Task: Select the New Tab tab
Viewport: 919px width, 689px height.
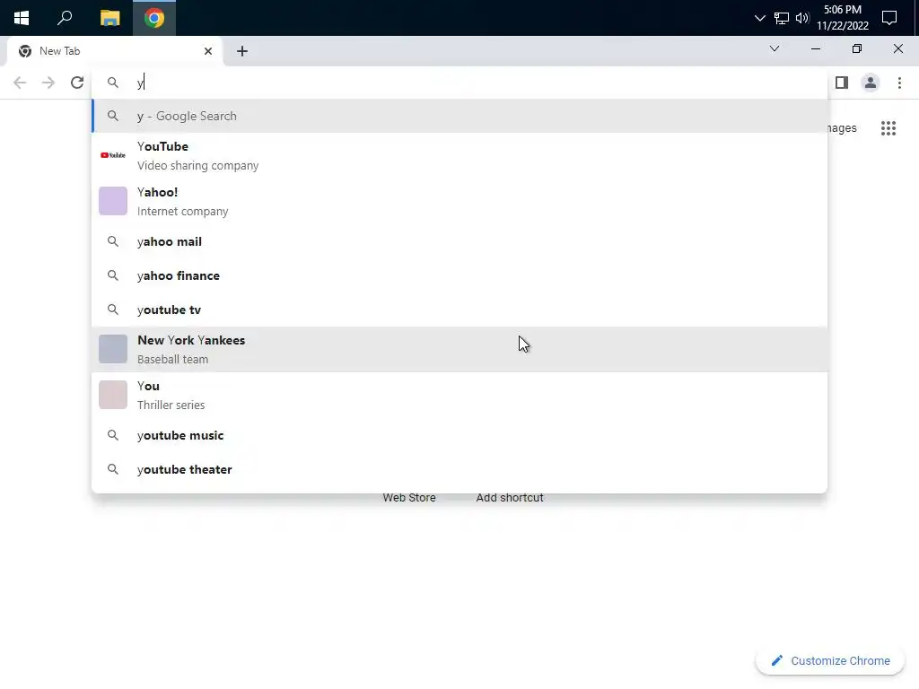Action: tap(114, 51)
